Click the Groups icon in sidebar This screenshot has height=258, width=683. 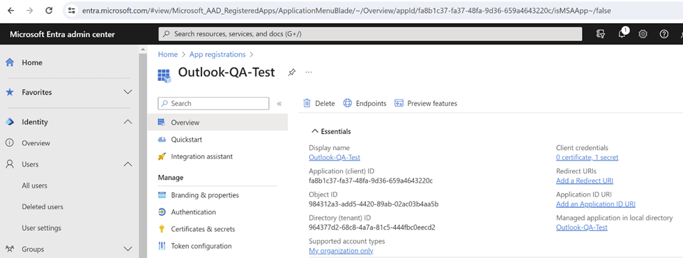[x=9, y=250]
